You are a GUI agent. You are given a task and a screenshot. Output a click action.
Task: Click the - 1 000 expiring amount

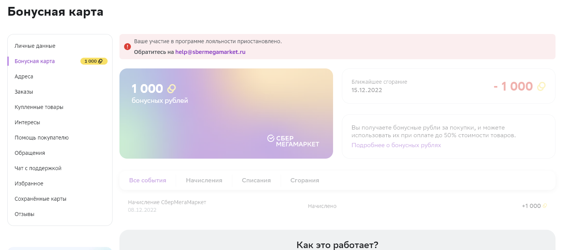(x=513, y=86)
